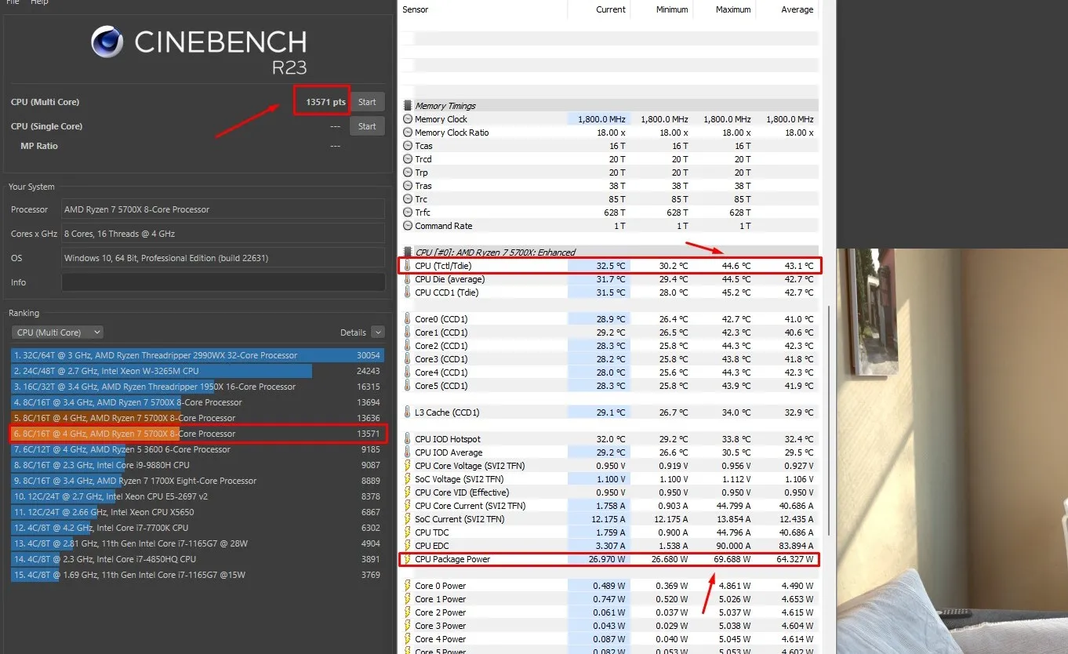Click the thermometer icon for CPU (Tctl/Tdie)
Screen dimensions: 1068x654
pos(407,266)
